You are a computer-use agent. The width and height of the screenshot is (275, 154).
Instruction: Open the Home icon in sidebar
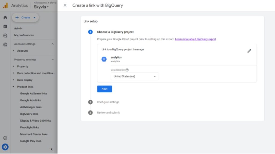(5, 17)
